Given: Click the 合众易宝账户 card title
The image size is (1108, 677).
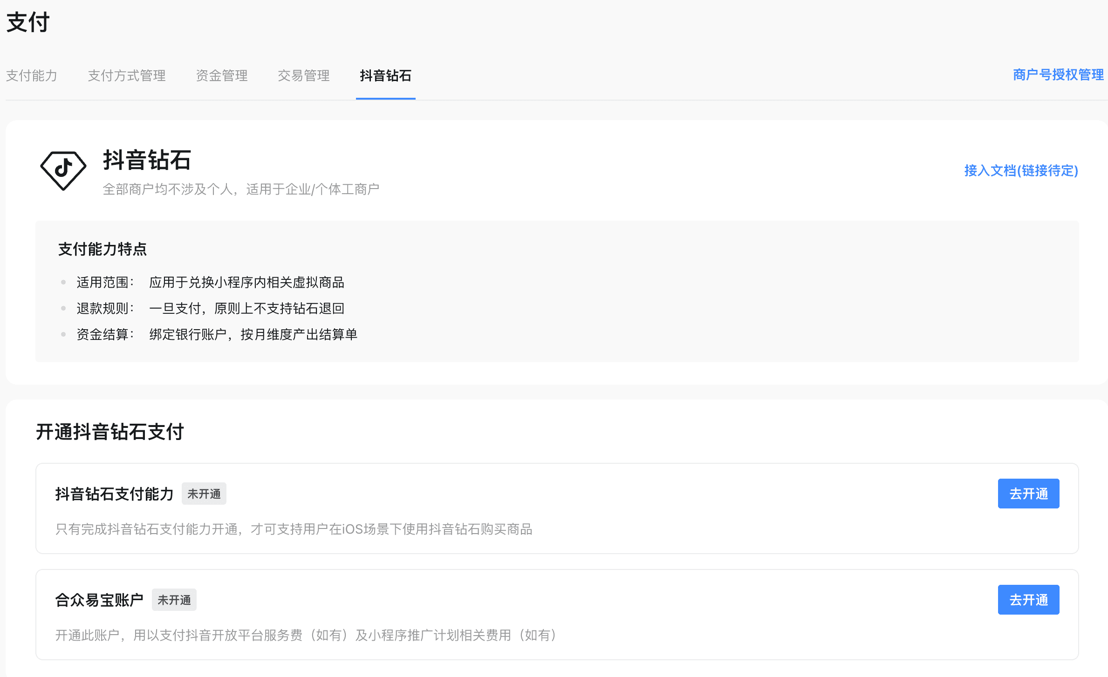Looking at the screenshot, I should click(x=99, y=600).
